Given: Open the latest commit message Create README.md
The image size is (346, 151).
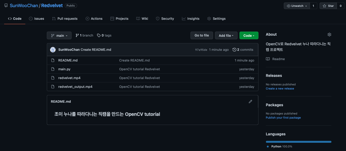Looking at the screenshot, I should [x=96, y=50].
